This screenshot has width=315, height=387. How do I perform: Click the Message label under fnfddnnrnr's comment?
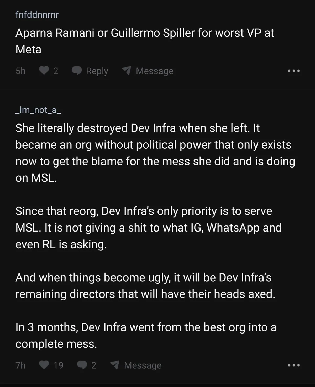coord(155,71)
